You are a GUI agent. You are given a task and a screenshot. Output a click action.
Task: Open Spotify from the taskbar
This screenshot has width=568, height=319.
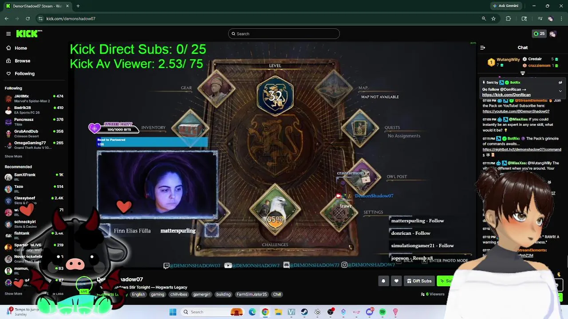[x=383, y=312]
